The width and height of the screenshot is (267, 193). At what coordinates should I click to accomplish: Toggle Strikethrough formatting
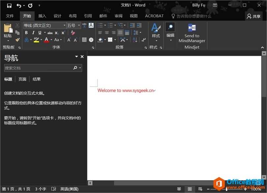(x=50, y=33)
